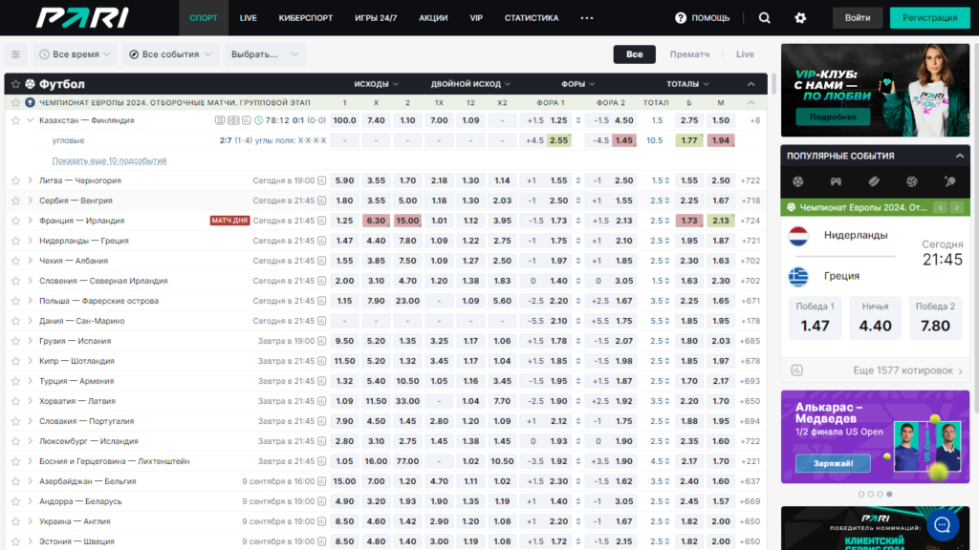Favorite the Казахстан — Финляндия match

pyautogui.click(x=15, y=120)
